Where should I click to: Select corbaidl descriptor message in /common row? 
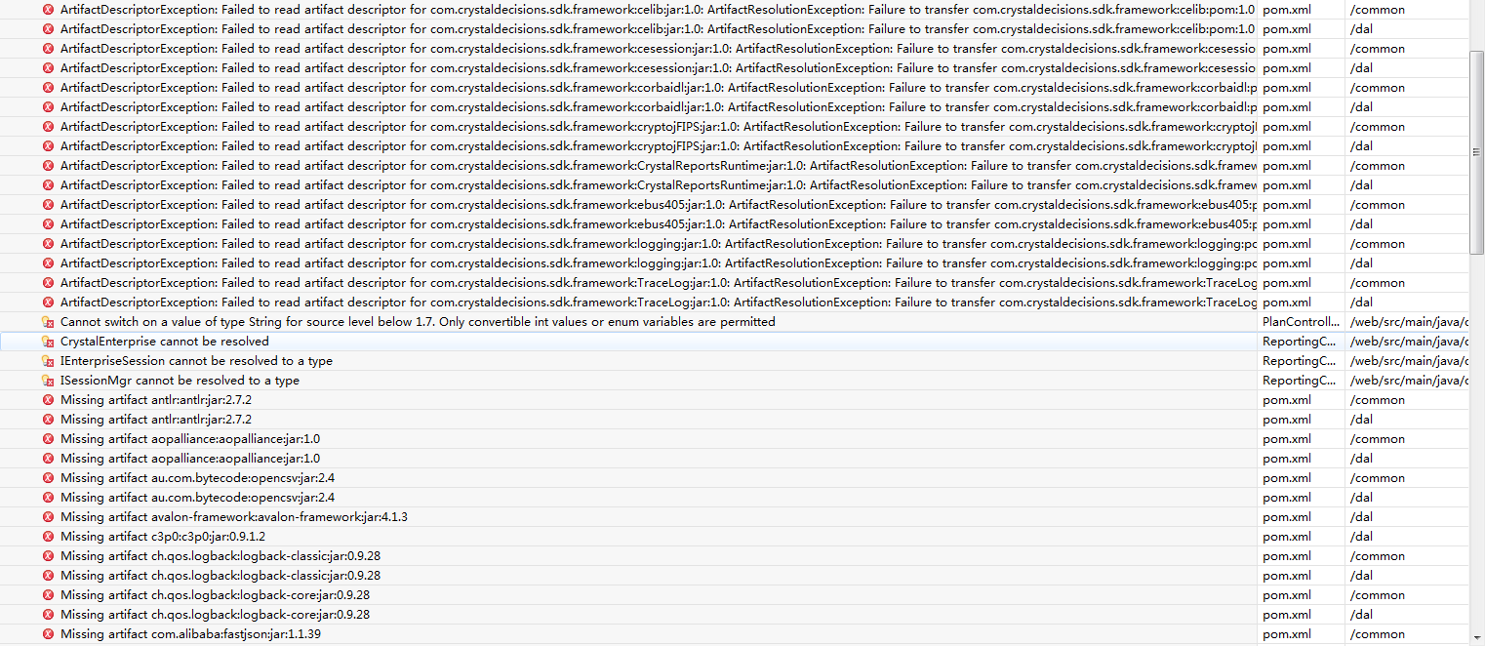click(x=659, y=88)
